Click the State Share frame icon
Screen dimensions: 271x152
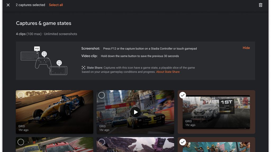click(83, 68)
